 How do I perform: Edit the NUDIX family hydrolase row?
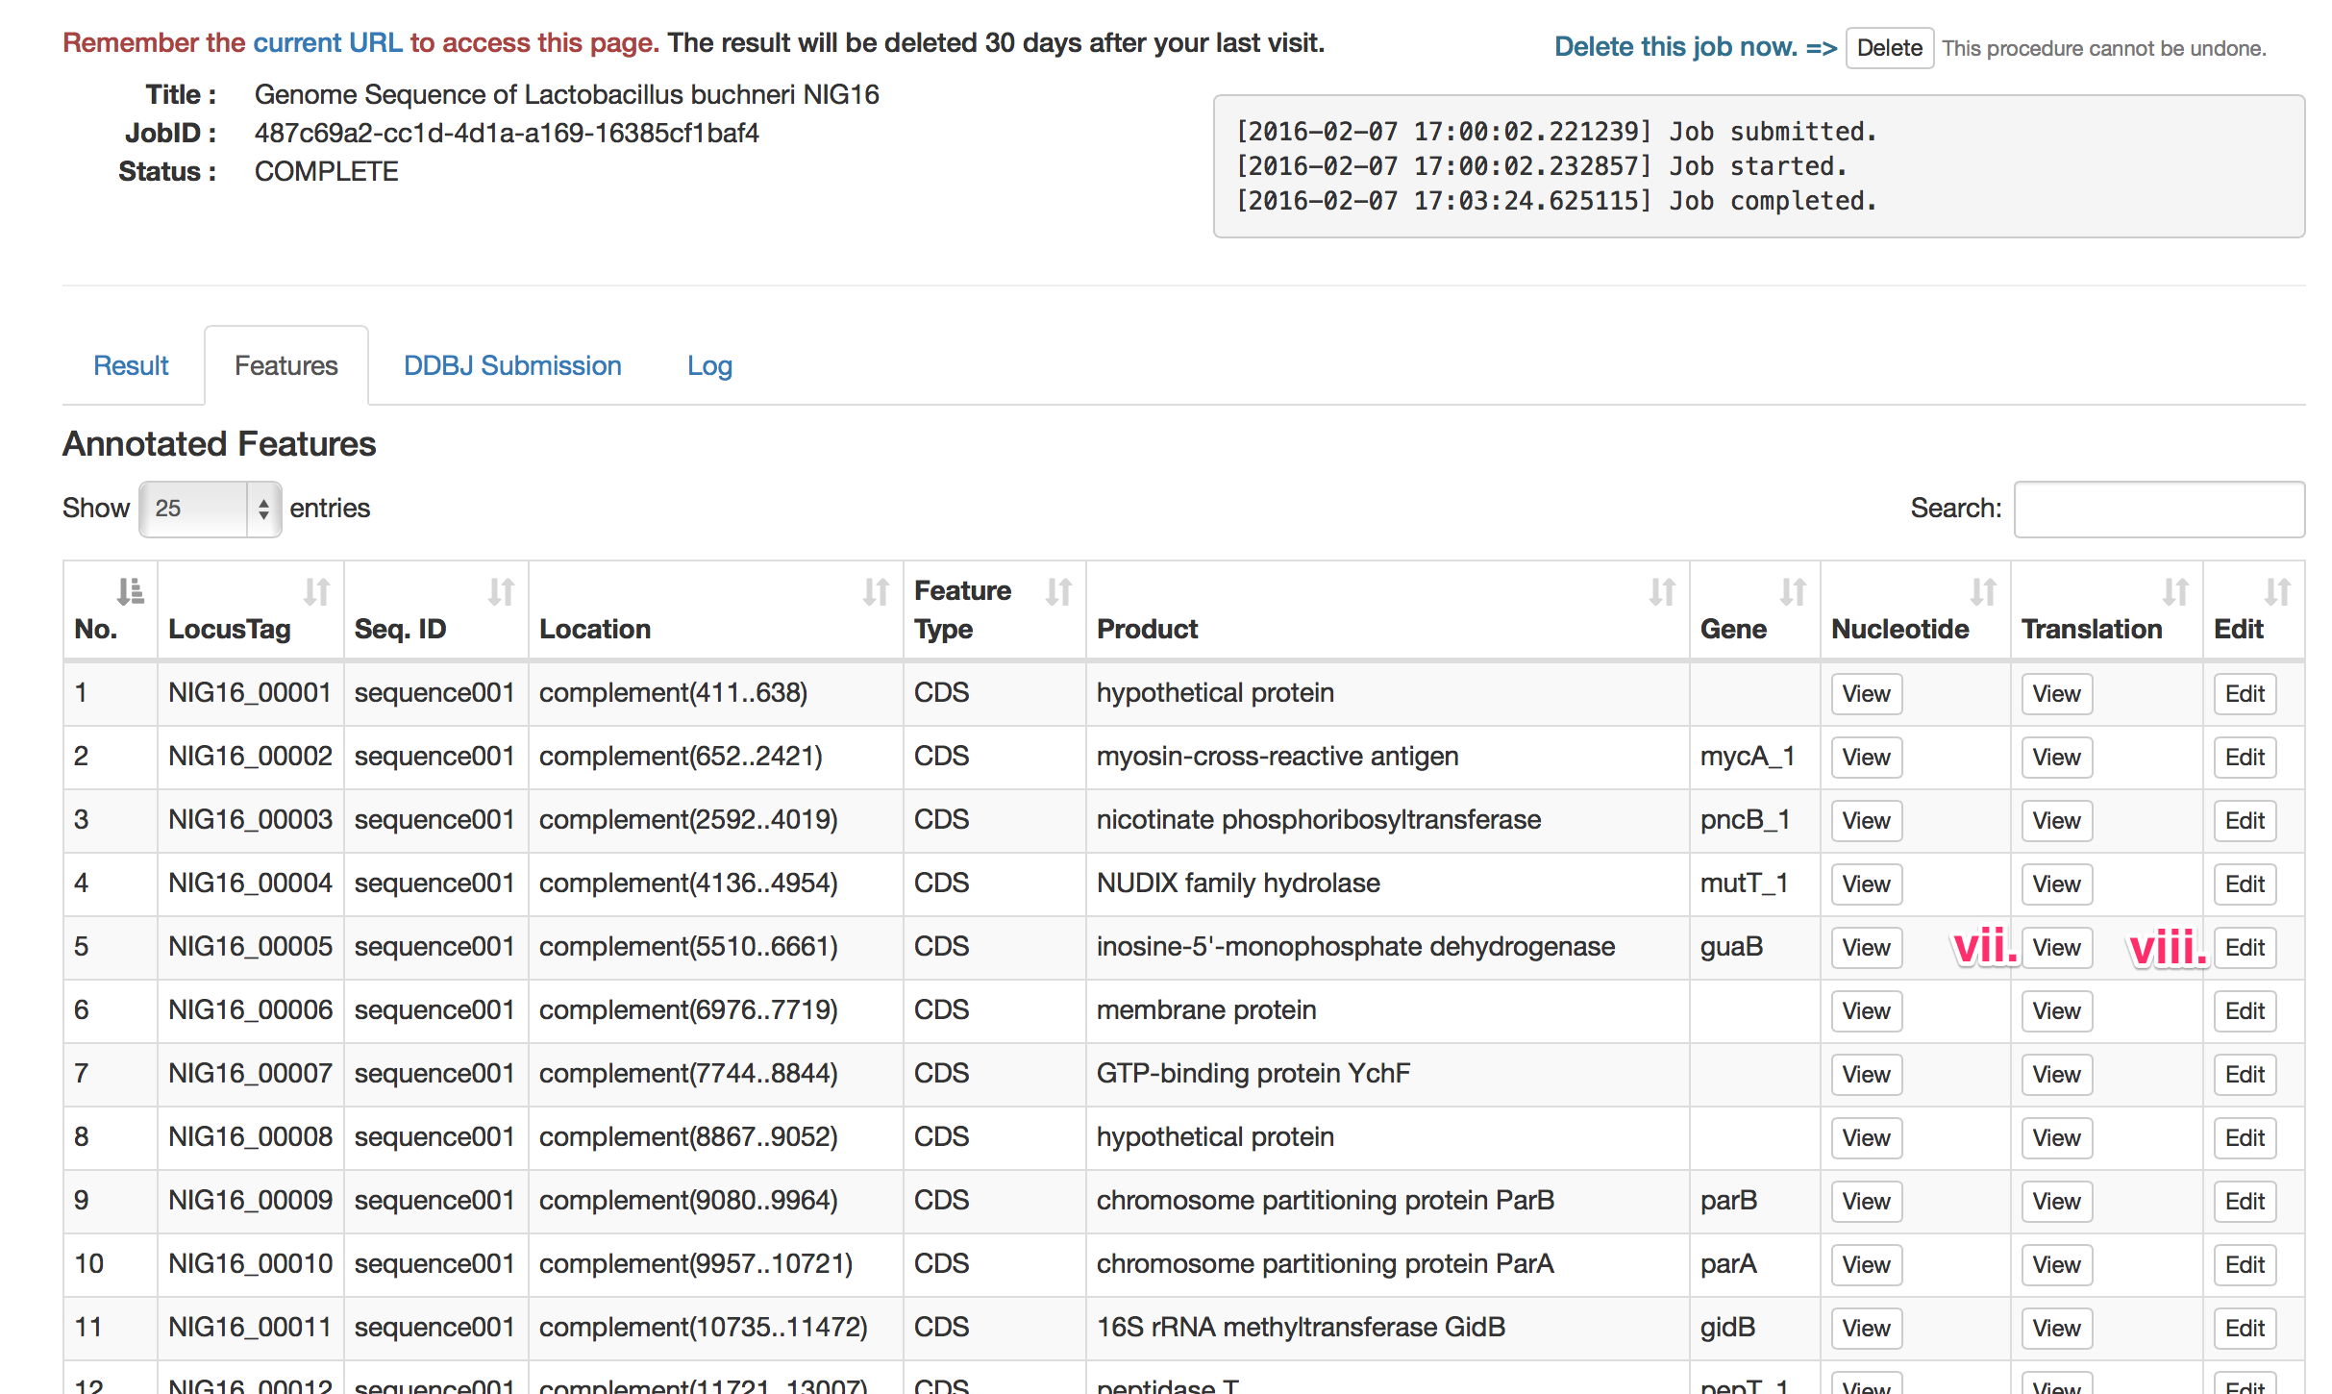point(2245,884)
